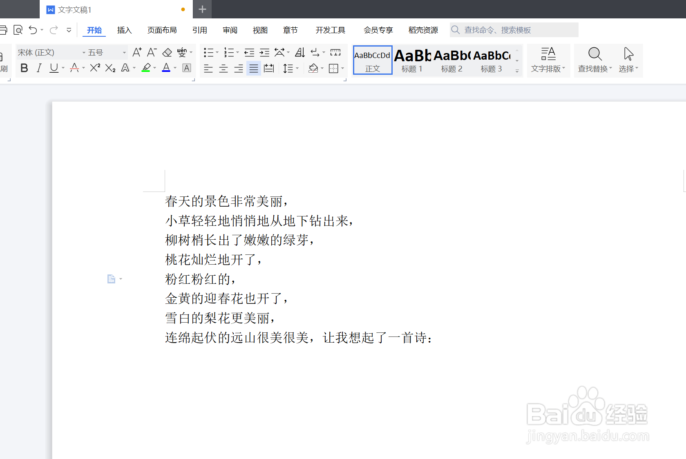The height and width of the screenshot is (459, 686).
Task: Apply text highlight color
Action: (x=146, y=68)
